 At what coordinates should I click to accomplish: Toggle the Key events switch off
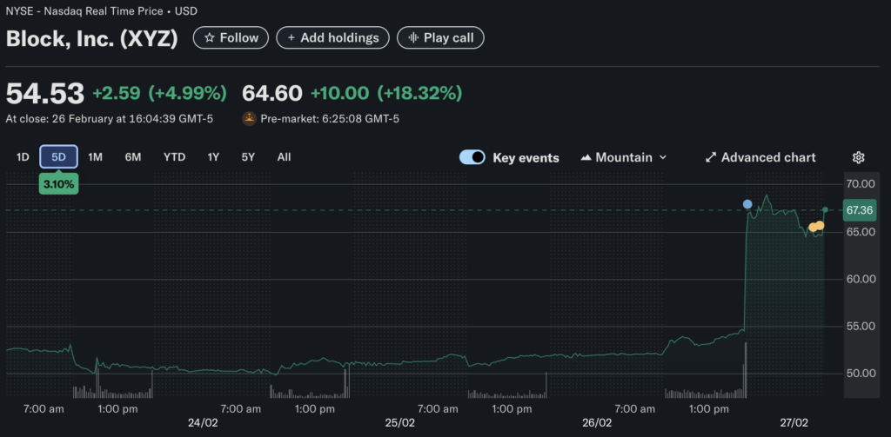(x=472, y=157)
